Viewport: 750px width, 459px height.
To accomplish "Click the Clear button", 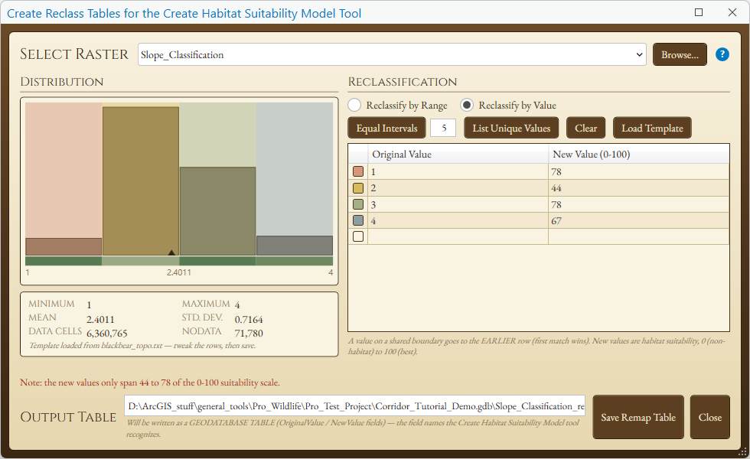I will pos(586,129).
